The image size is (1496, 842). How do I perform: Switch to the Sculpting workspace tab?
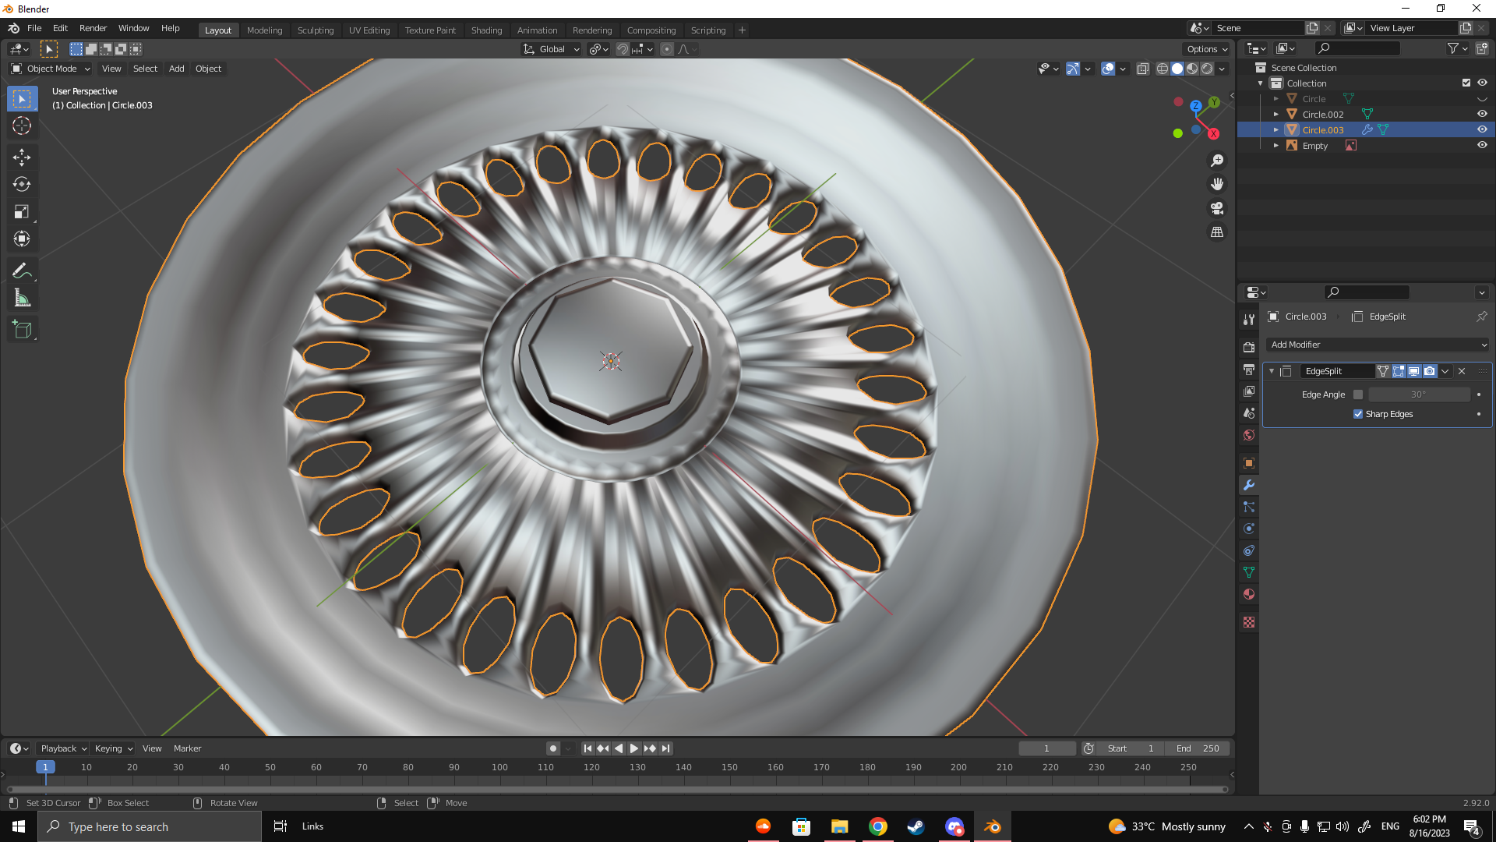coord(315,30)
